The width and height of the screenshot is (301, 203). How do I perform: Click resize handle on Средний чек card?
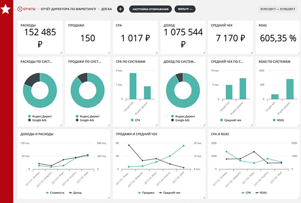click(x=252, y=53)
